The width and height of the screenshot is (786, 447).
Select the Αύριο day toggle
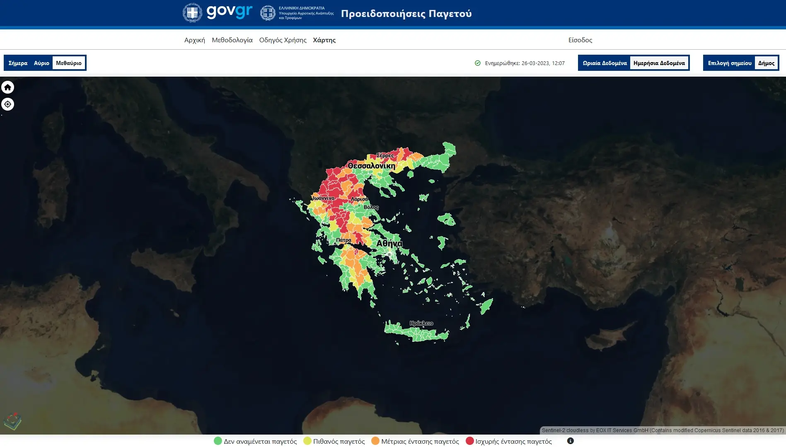[41, 63]
